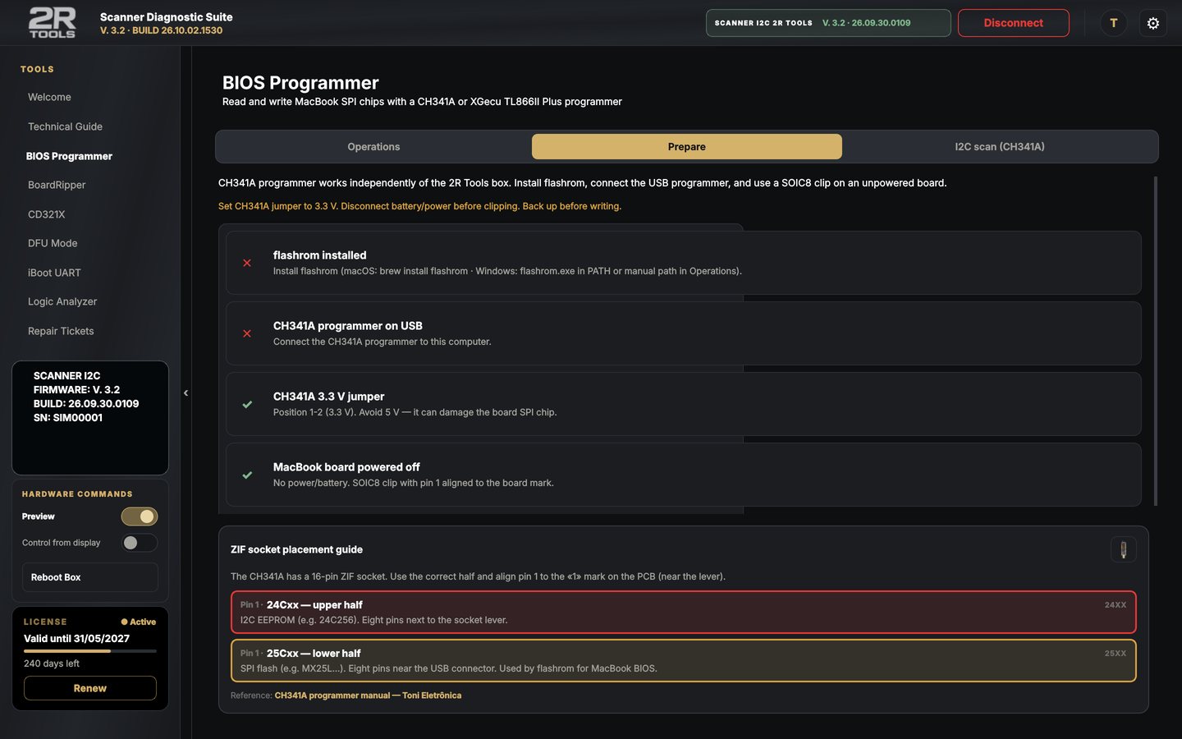Click the user avatar T button
Screen dimensions: 1182x739
click(x=1113, y=23)
